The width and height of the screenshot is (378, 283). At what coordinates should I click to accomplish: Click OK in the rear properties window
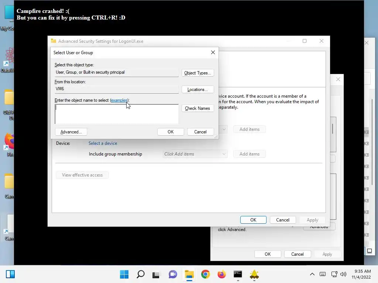pos(268,254)
